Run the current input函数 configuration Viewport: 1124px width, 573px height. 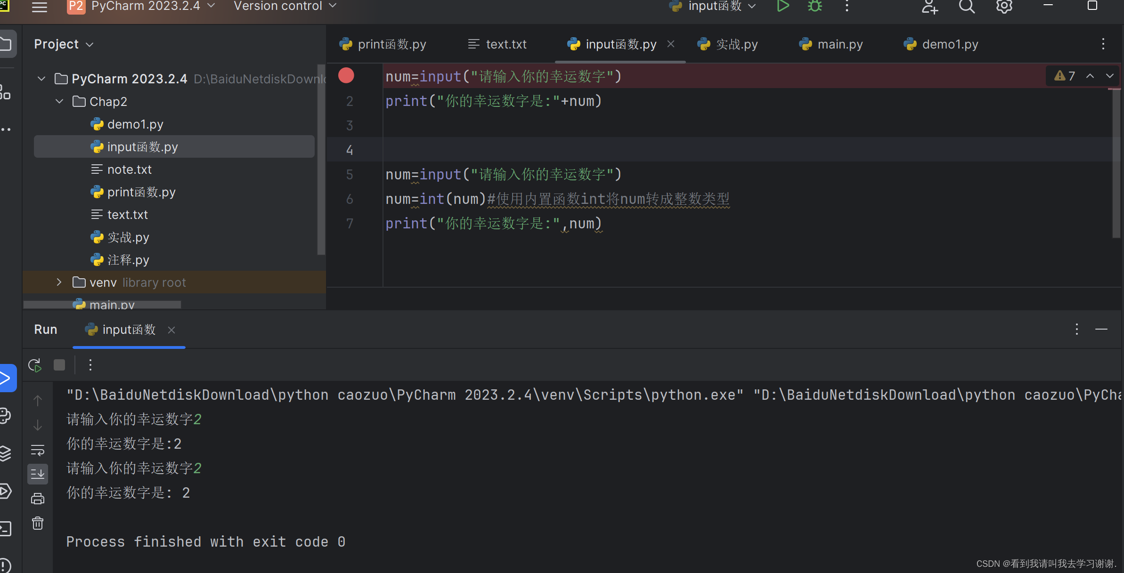pos(782,6)
